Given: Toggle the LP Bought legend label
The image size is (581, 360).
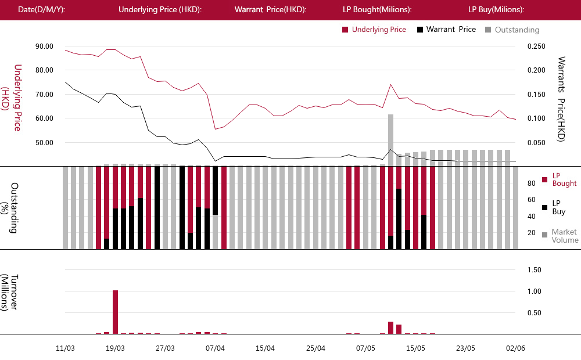Looking at the screenshot, I should [564, 179].
